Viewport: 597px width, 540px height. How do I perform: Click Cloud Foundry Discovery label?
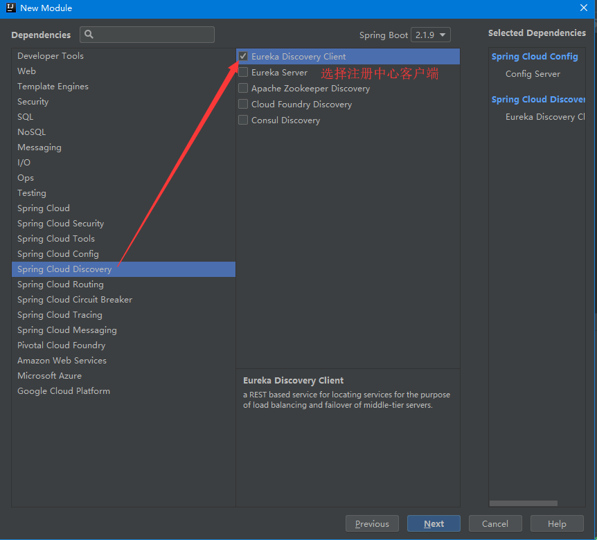(x=301, y=105)
